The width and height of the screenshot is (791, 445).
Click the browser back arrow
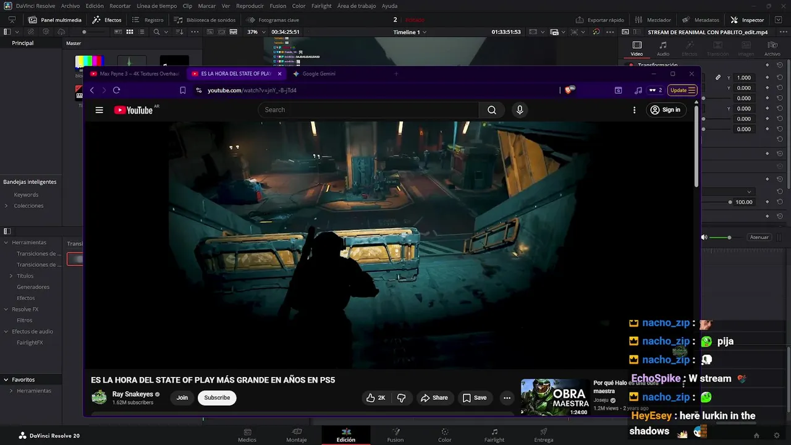[91, 90]
